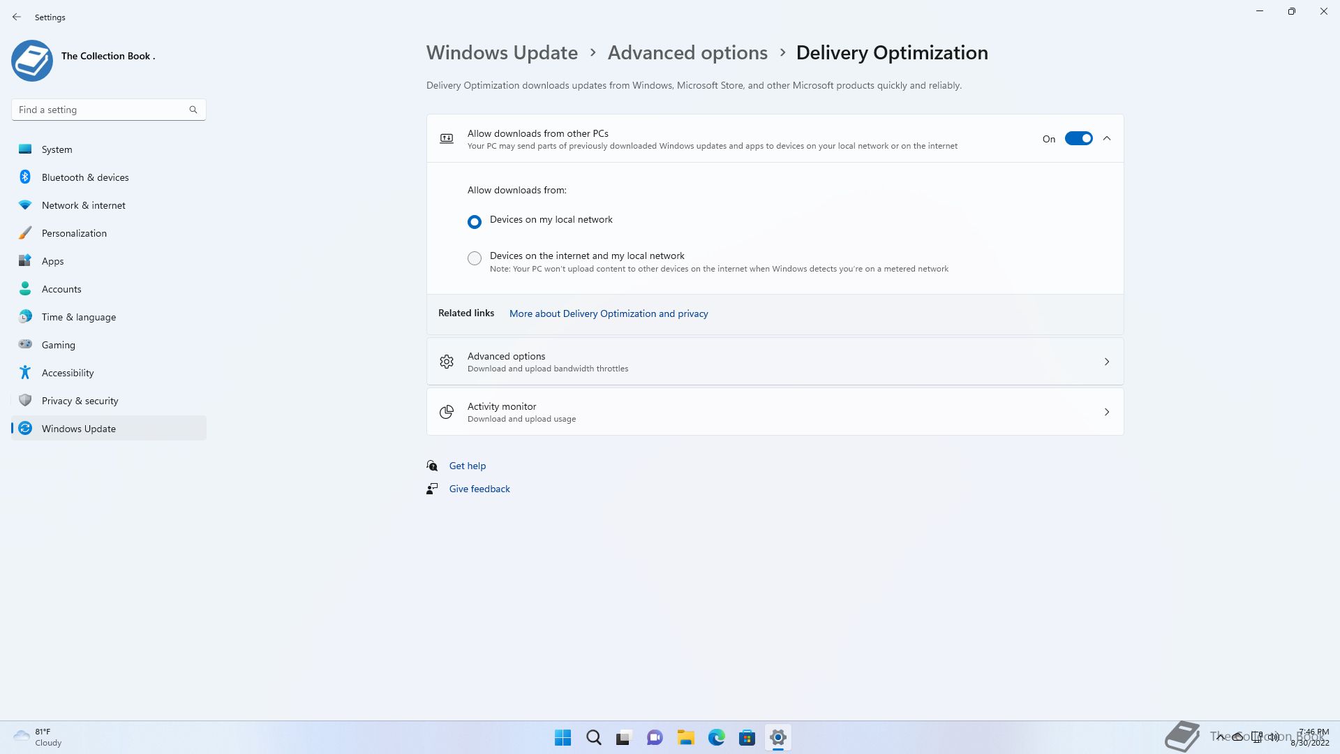Click the Bluetooth & devices sidebar icon
Image resolution: width=1340 pixels, height=754 pixels.
[x=25, y=177]
